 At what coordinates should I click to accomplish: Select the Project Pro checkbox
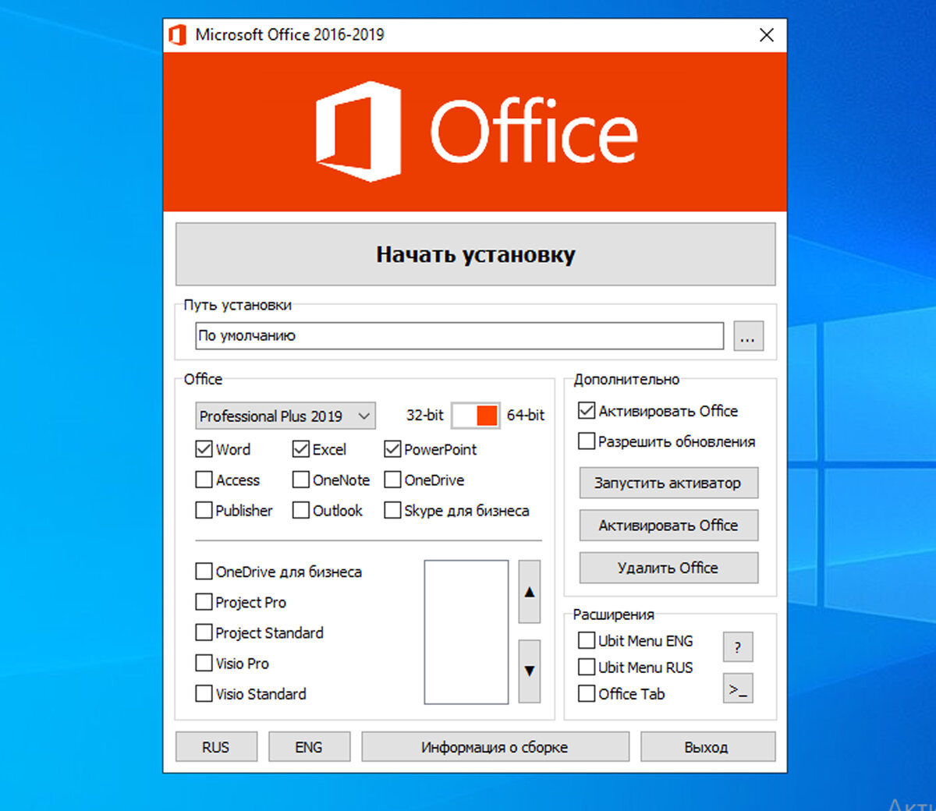[x=204, y=602]
